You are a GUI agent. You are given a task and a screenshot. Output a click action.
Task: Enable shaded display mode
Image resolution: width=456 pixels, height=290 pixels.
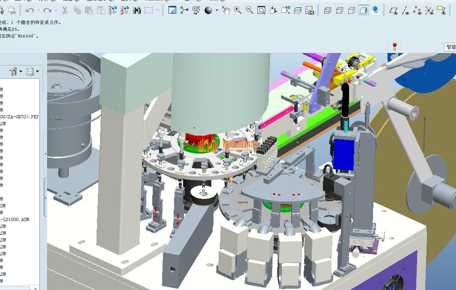[364, 10]
